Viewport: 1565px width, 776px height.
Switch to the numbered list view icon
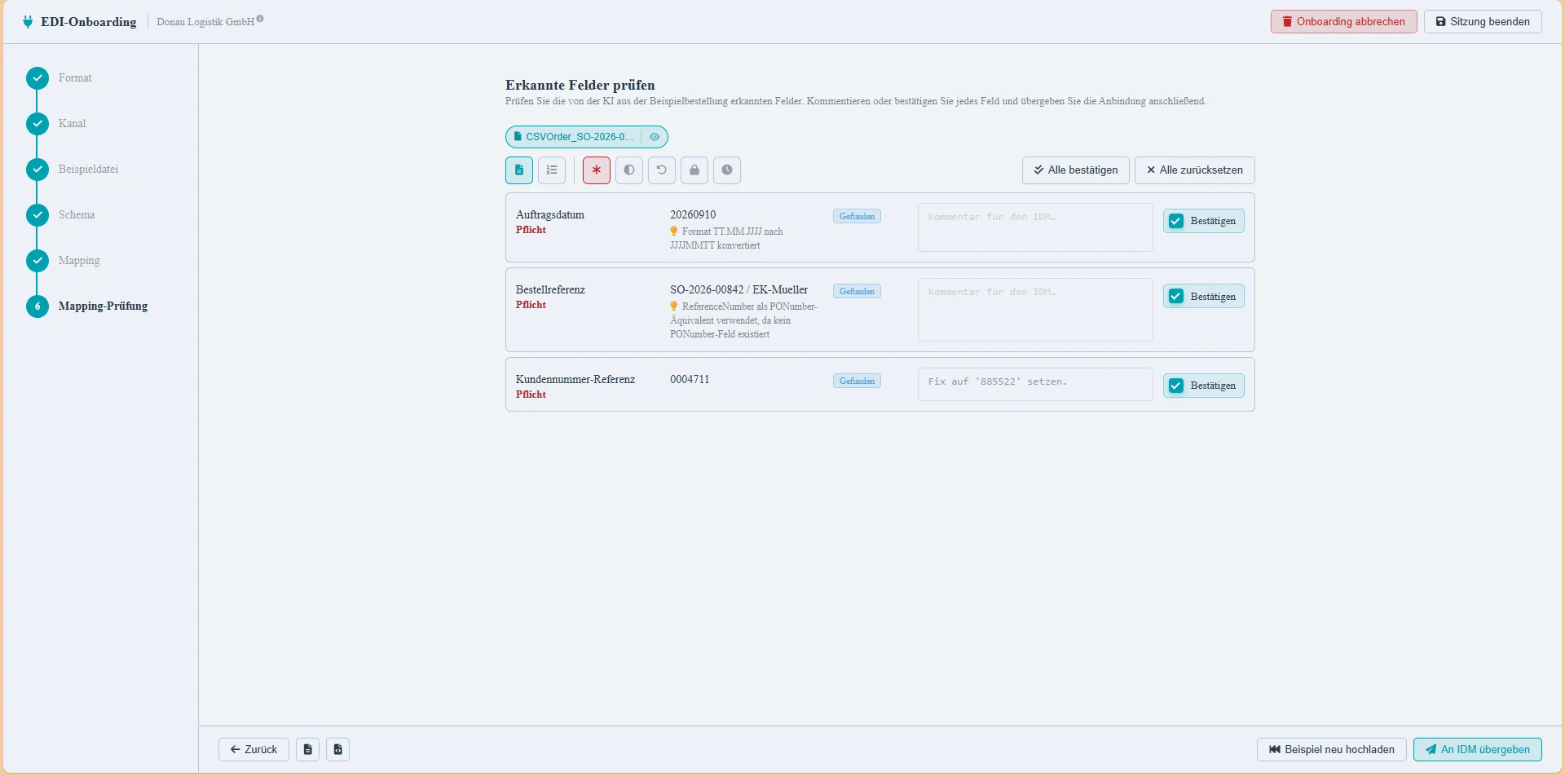coord(552,170)
